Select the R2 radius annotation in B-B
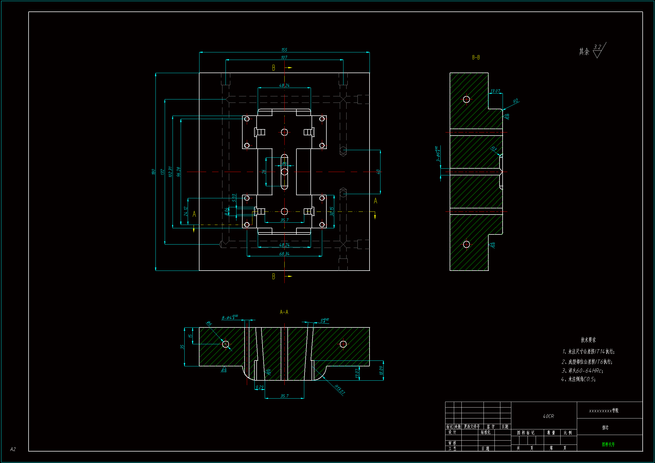 515,101
